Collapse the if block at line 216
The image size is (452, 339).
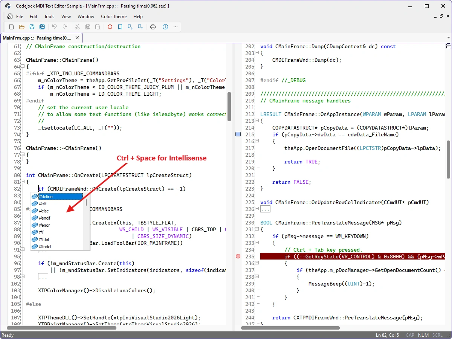tap(257, 141)
